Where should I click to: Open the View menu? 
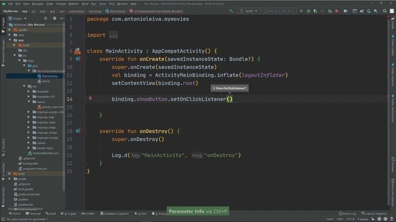(x=26, y=4)
